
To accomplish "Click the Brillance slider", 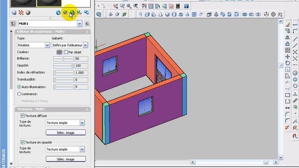I will pos(64,59).
